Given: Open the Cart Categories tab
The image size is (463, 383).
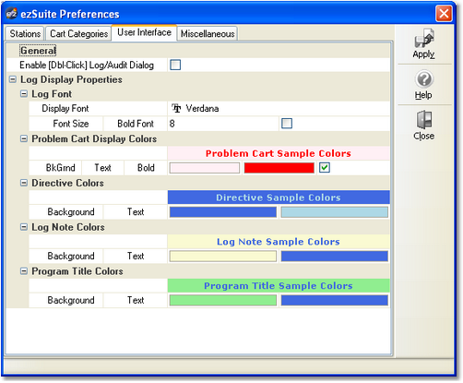Looking at the screenshot, I should tap(78, 33).
